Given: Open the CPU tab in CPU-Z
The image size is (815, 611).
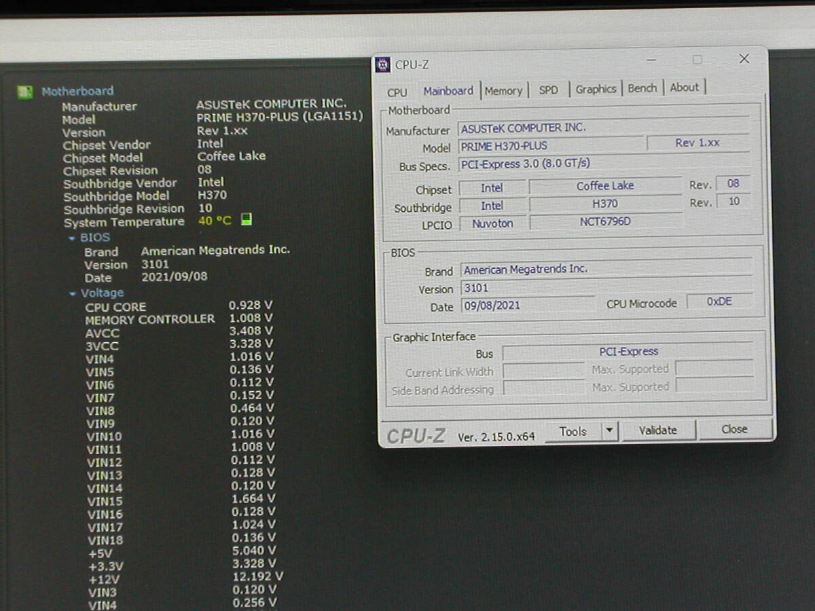Looking at the screenshot, I should click(x=397, y=92).
